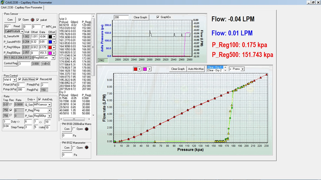321x180 pixels.
Task: Click the black color swatch for Q_SensAWM
Action: click(x=50, y=37)
